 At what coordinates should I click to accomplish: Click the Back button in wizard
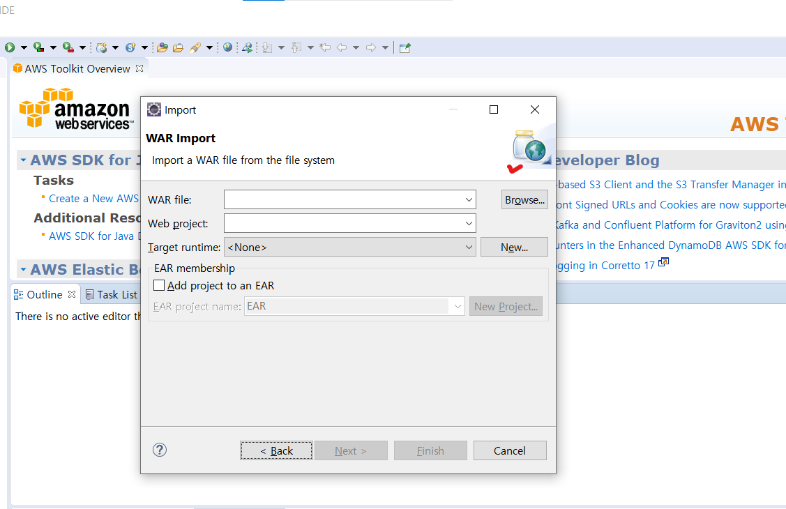[x=276, y=450]
